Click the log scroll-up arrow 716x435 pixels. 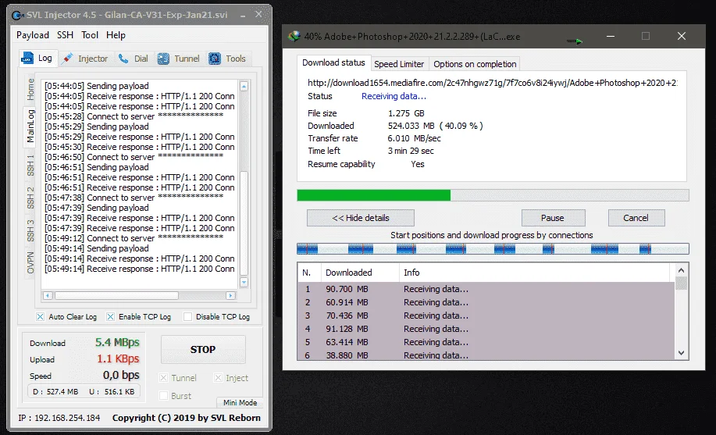[244, 86]
